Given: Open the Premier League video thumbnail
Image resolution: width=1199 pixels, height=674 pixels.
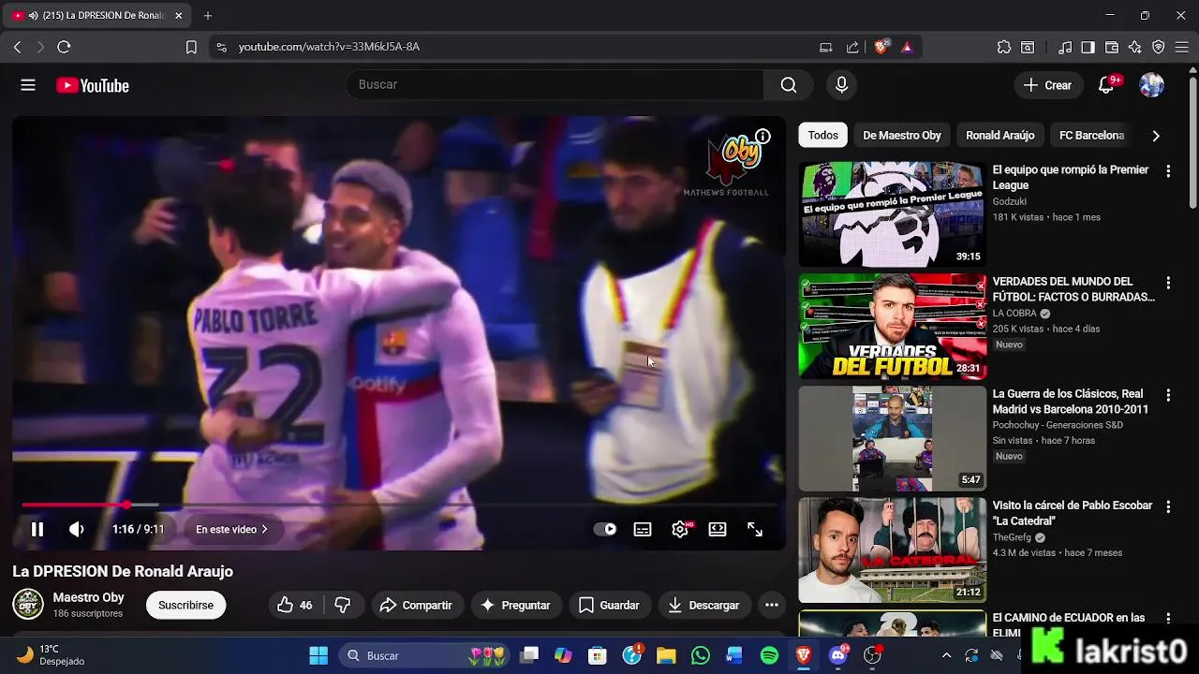Looking at the screenshot, I should pyautogui.click(x=892, y=214).
